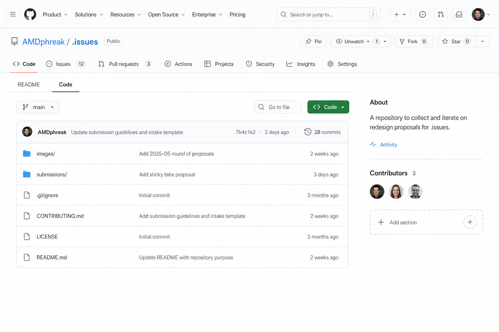499x332 pixels.
Task: Open the Insights tab
Action: pos(301,64)
